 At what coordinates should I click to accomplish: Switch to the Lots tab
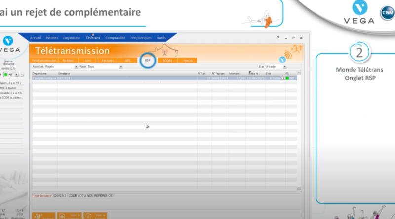tap(88, 61)
